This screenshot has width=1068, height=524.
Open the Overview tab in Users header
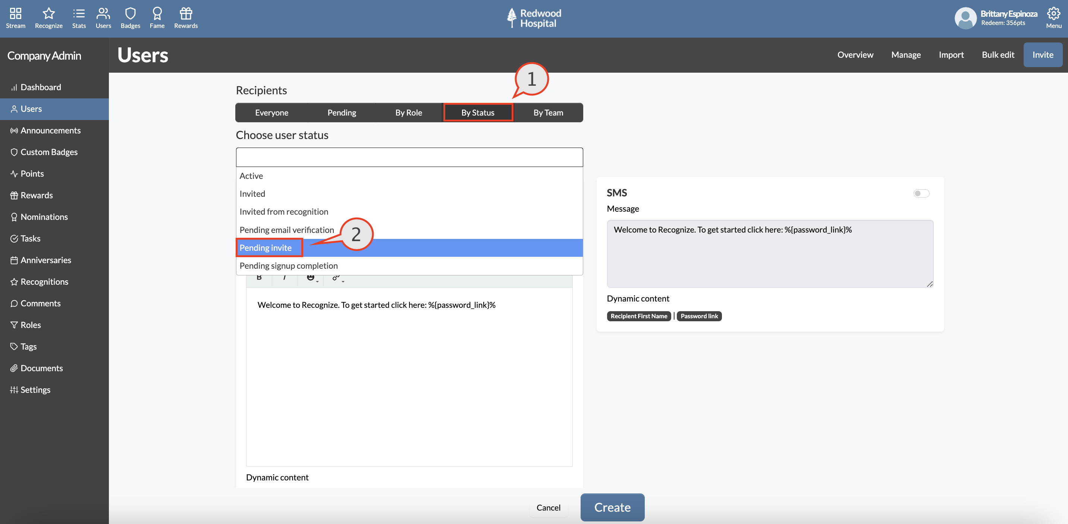tap(855, 55)
